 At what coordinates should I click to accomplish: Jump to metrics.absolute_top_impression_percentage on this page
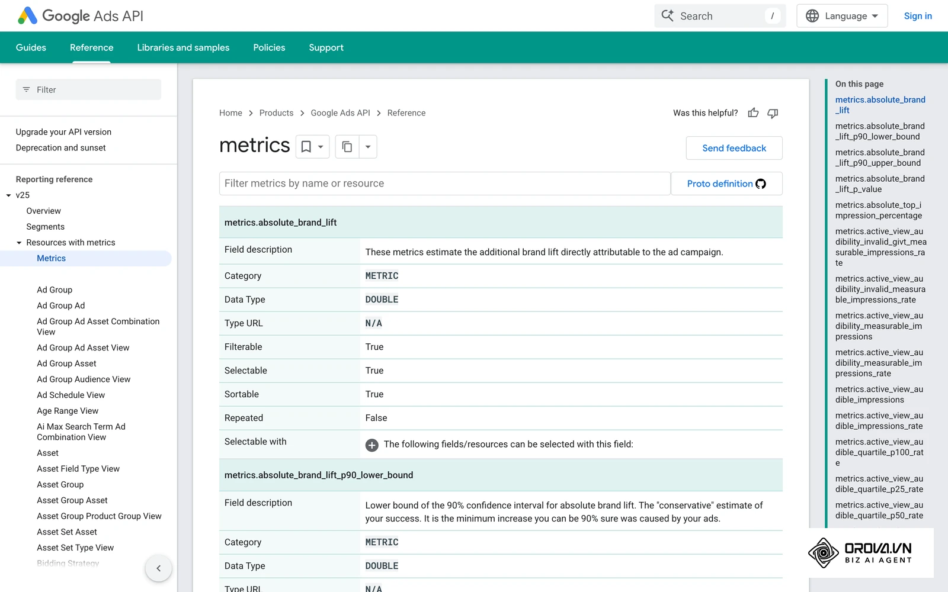point(879,210)
